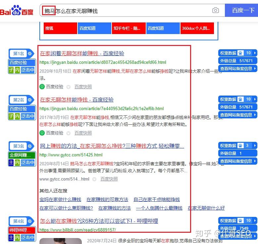Open result 在家闲着无聊怎样能赚钱 - 百度经验
This screenshot has width=258, height=244.
(x=82, y=54)
